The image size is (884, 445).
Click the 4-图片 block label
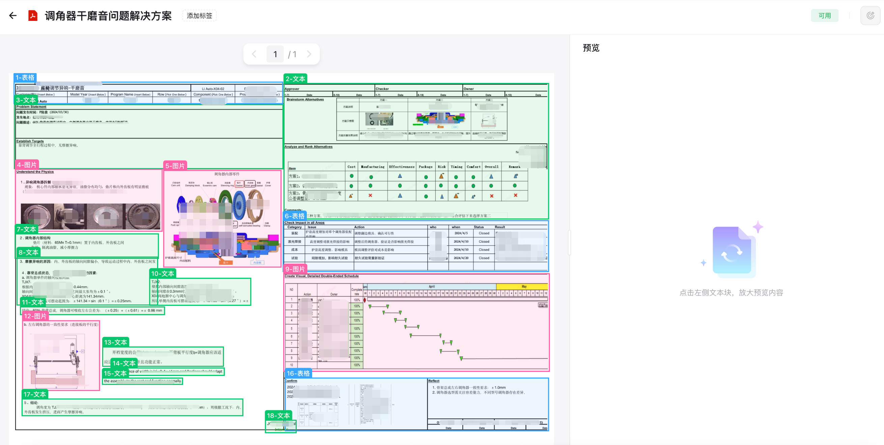(x=27, y=165)
